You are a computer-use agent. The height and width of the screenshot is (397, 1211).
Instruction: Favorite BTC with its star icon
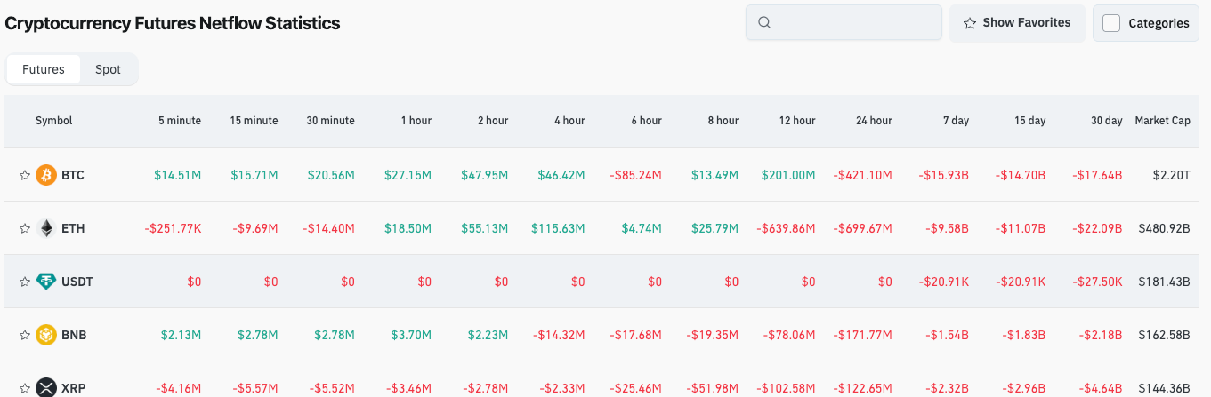[x=25, y=176]
